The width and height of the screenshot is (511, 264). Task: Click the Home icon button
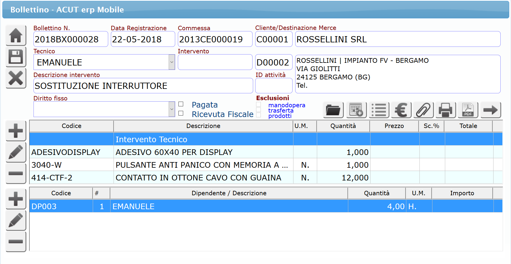click(16, 36)
